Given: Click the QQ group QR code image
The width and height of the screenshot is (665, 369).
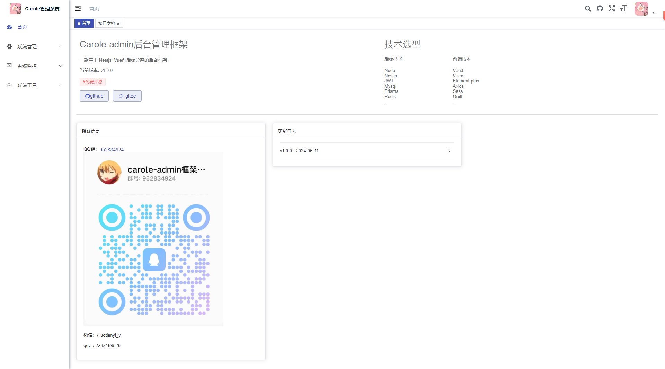Looking at the screenshot, I should 153,239.
